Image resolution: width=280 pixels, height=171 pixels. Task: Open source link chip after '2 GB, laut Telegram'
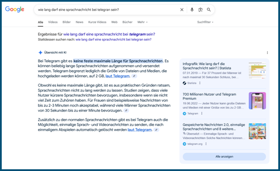[x=134, y=76]
